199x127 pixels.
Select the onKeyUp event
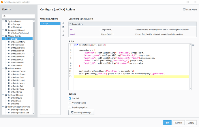(15, 104)
